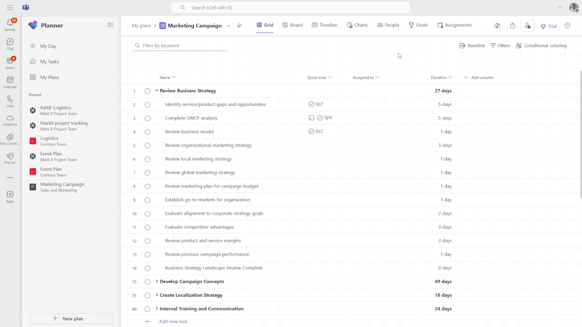Open Conditional coloring options
The height and width of the screenshot is (327, 582).
point(541,45)
